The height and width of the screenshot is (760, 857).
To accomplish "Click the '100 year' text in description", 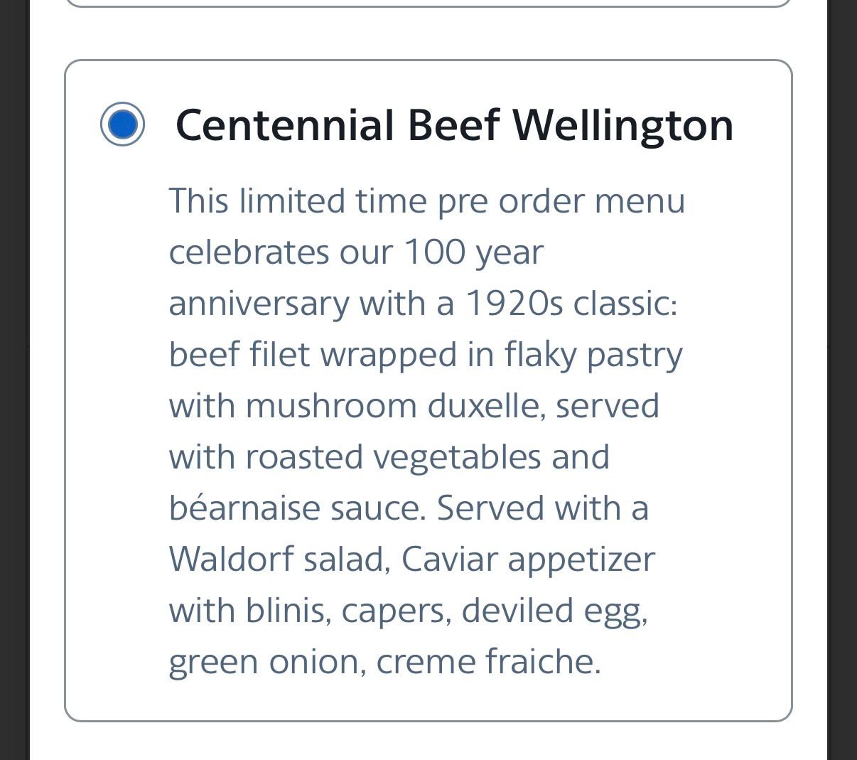I will point(473,252).
